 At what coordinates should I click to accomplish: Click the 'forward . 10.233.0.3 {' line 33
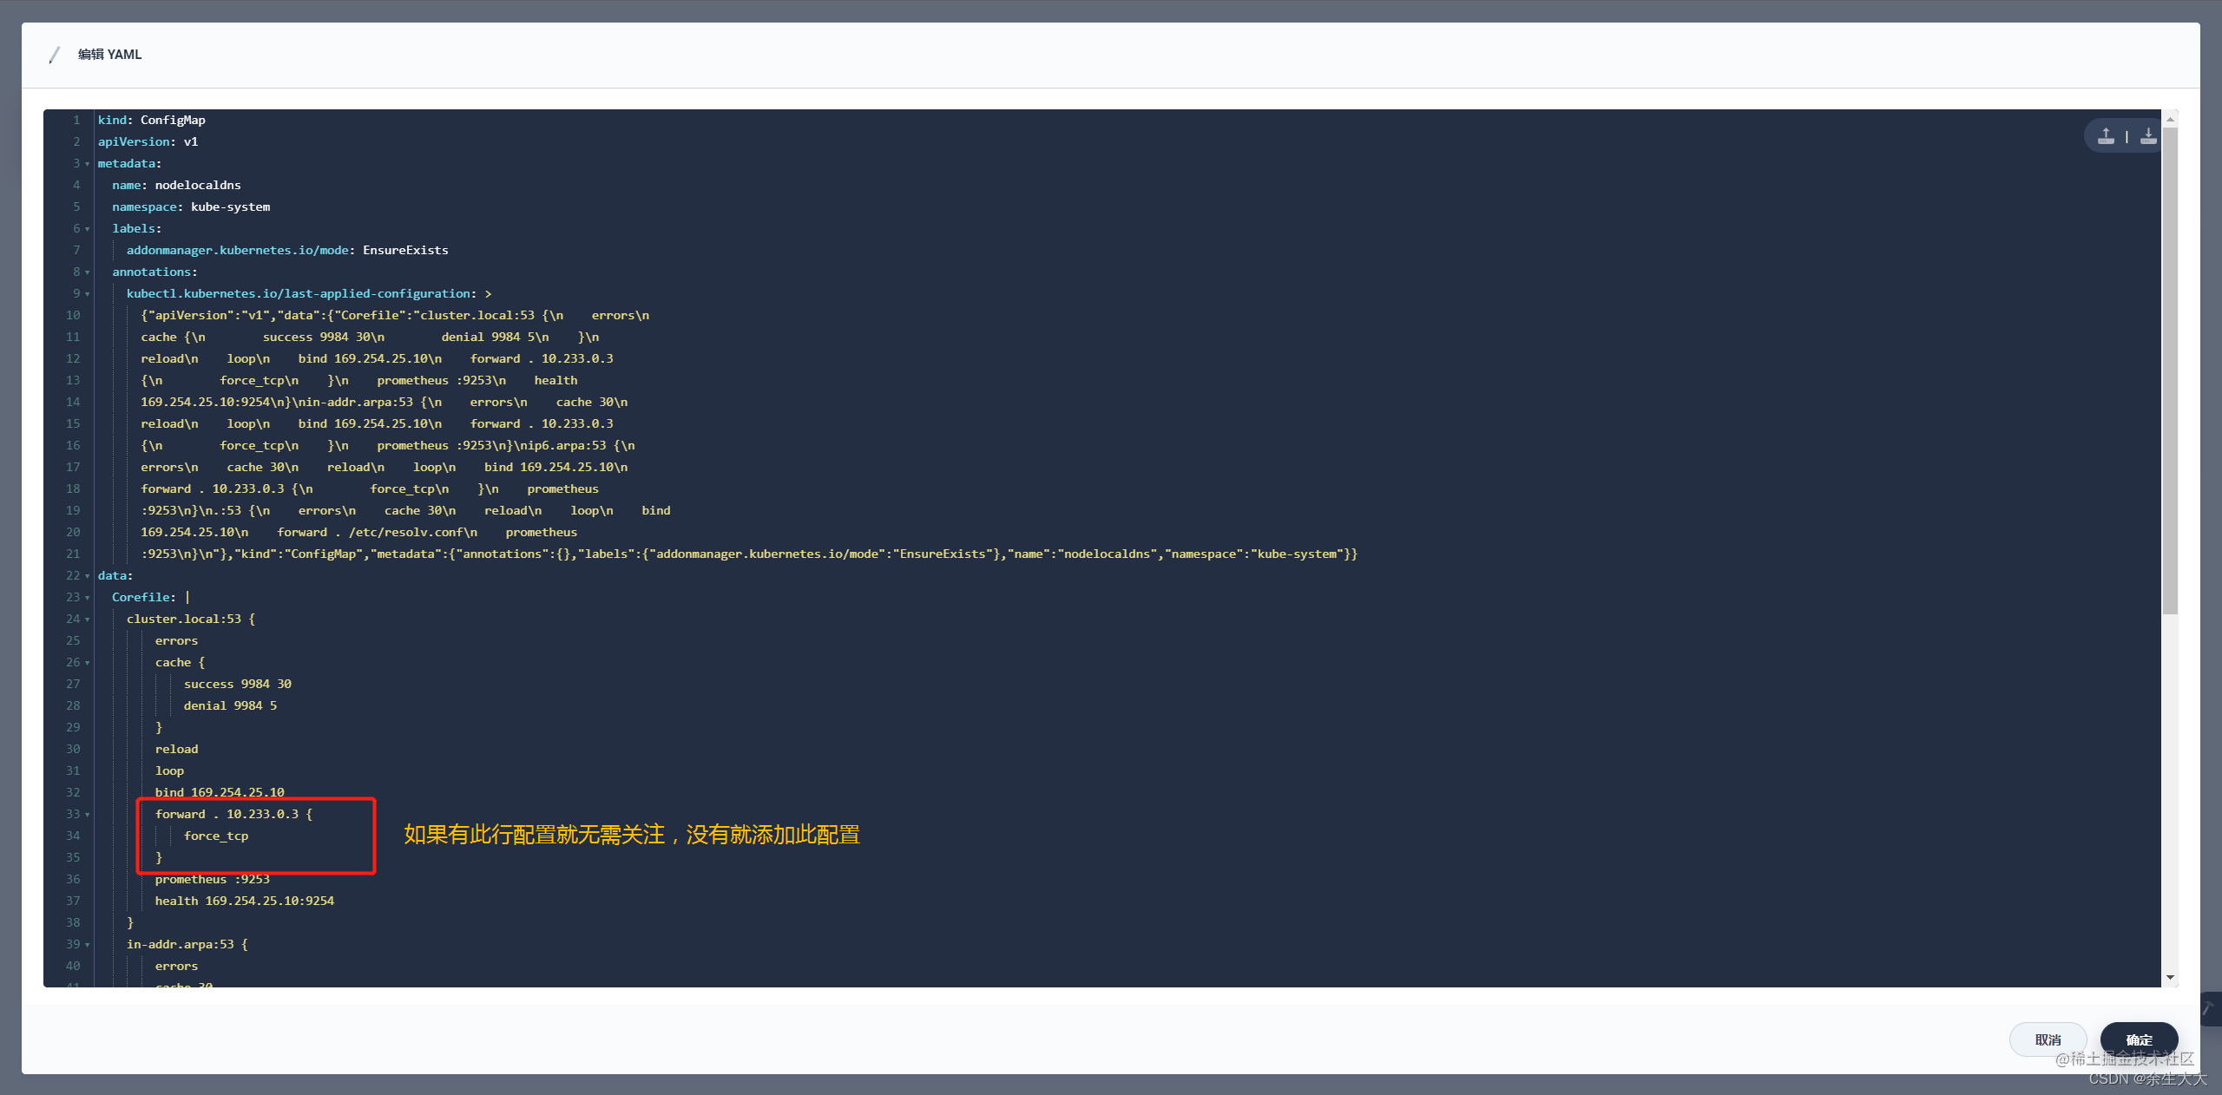point(233,814)
